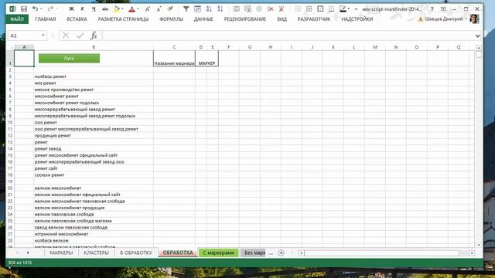
Task: Open the fill color dropdown arrow
Action: pyautogui.click(x=122, y=9)
